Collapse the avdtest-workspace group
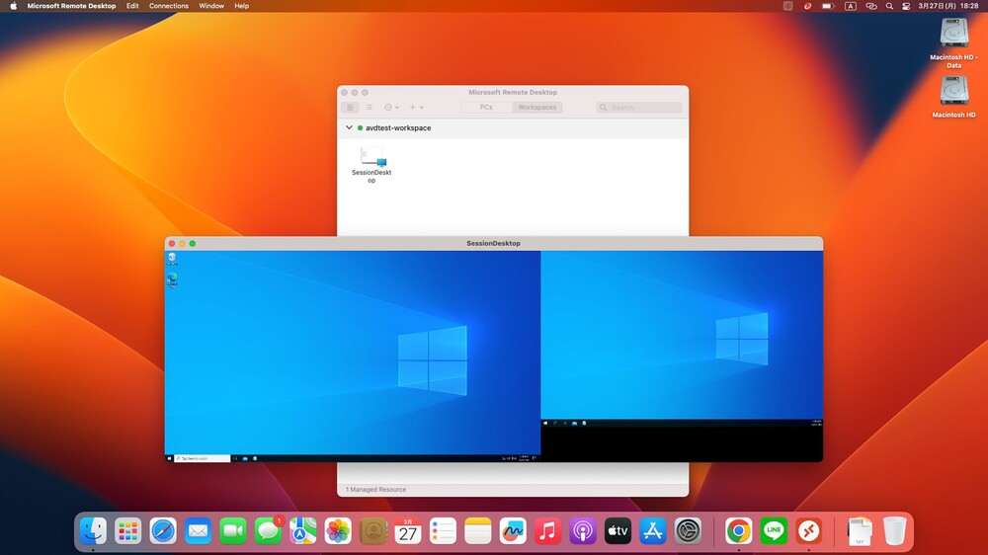 [349, 127]
